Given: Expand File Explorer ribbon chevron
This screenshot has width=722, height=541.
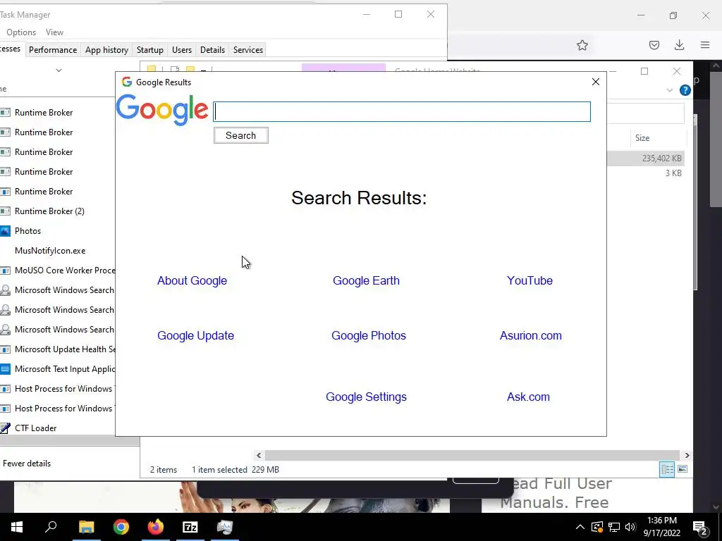Looking at the screenshot, I should tap(670, 90).
